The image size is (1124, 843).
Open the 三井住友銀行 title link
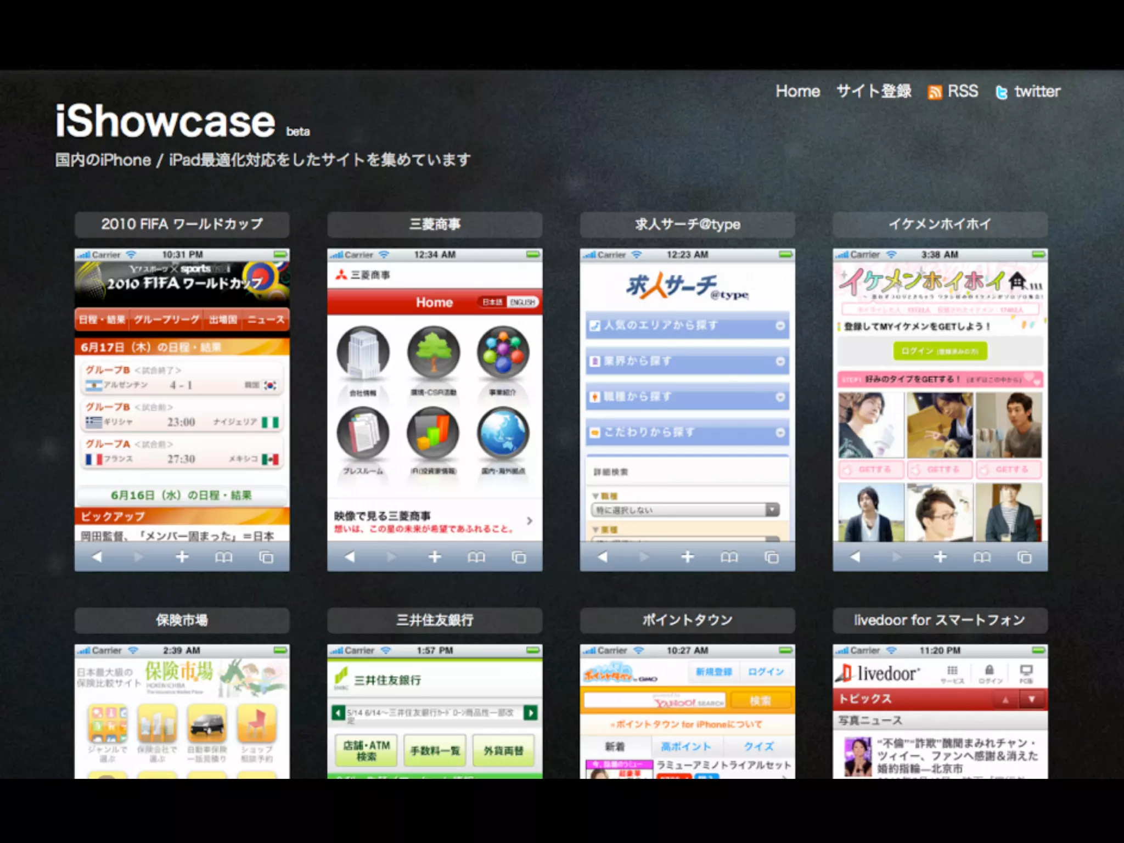[x=435, y=620]
